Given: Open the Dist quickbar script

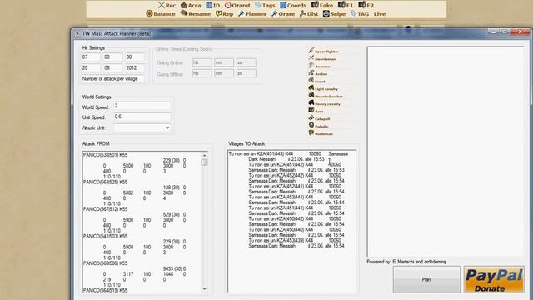Looking at the screenshot, I should (309, 13).
